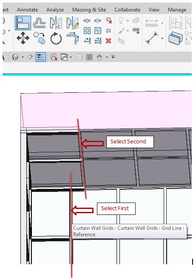Choose the Mirror - Draw Axis tool
This screenshot has width=196, height=280.
(x=72, y=23)
